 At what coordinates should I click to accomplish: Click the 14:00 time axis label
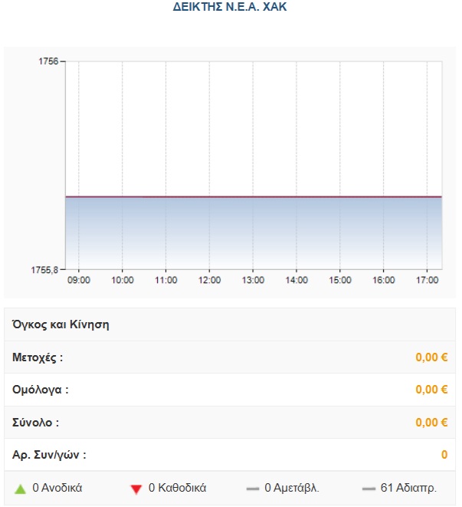tap(297, 280)
